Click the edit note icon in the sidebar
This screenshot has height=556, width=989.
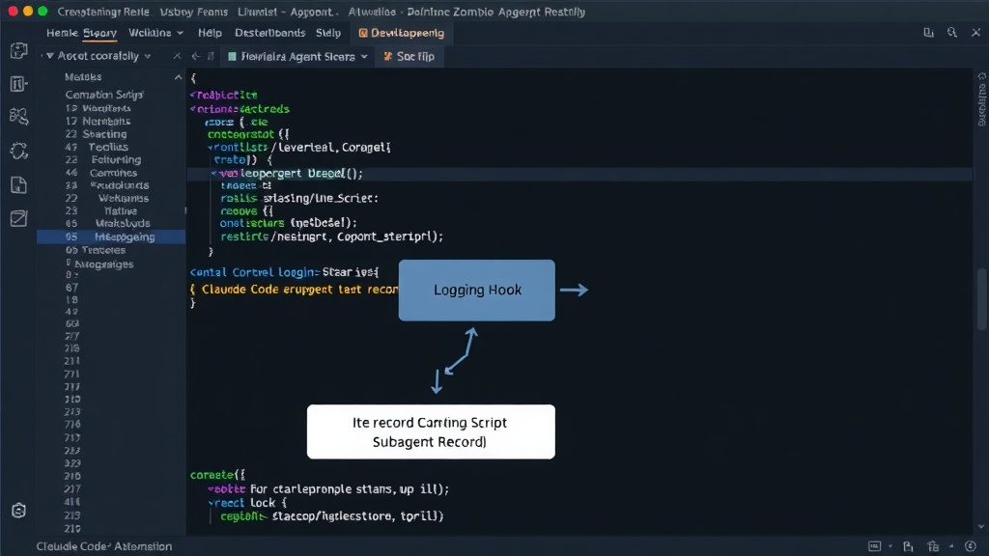[x=19, y=218]
